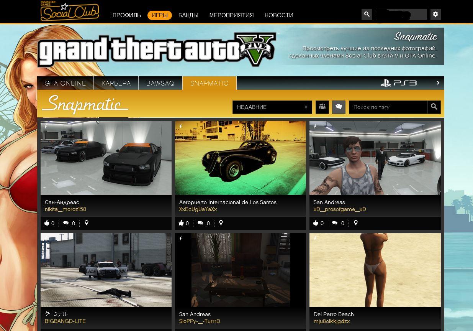Open МЕРОПРИЯТИЯ in the top menu

click(x=231, y=15)
